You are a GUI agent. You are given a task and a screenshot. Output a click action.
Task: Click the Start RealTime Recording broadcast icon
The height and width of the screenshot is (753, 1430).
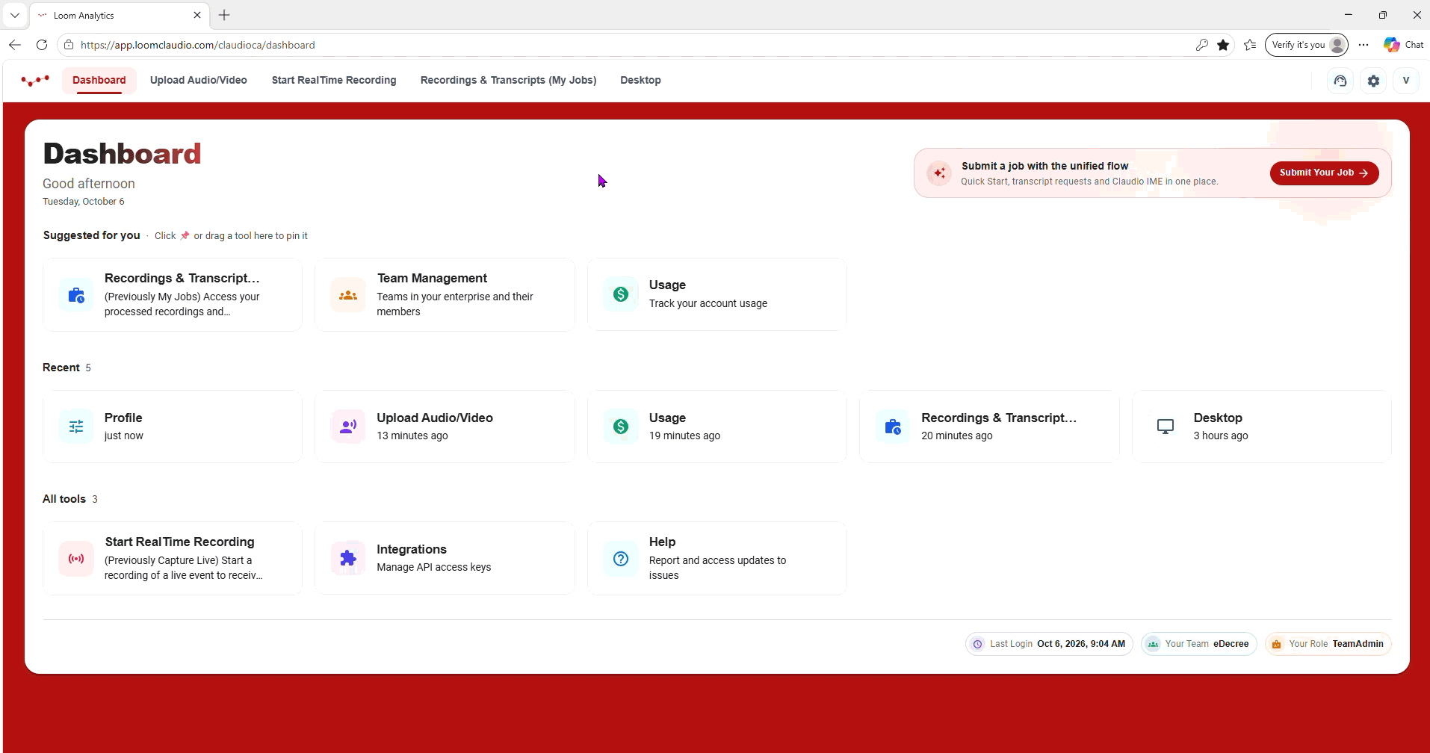pos(76,559)
